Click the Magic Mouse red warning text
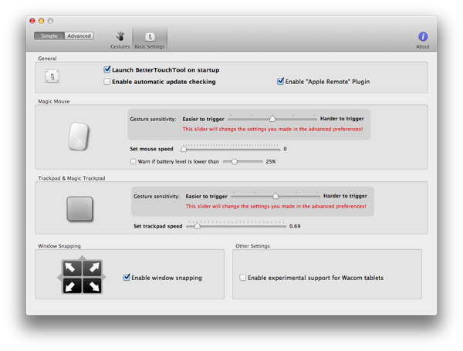Viewport: 463px width, 351px height. coord(272,129)
